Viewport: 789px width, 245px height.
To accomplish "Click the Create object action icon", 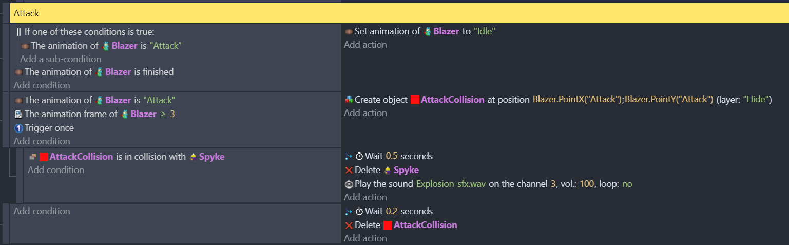I will (349, 100).
